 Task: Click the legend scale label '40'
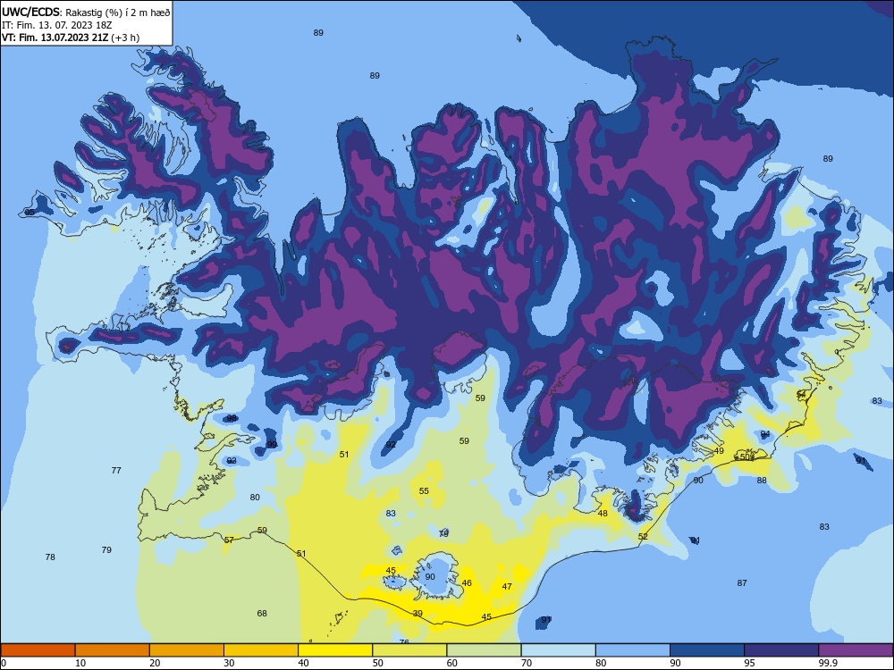tap(303, 663)
